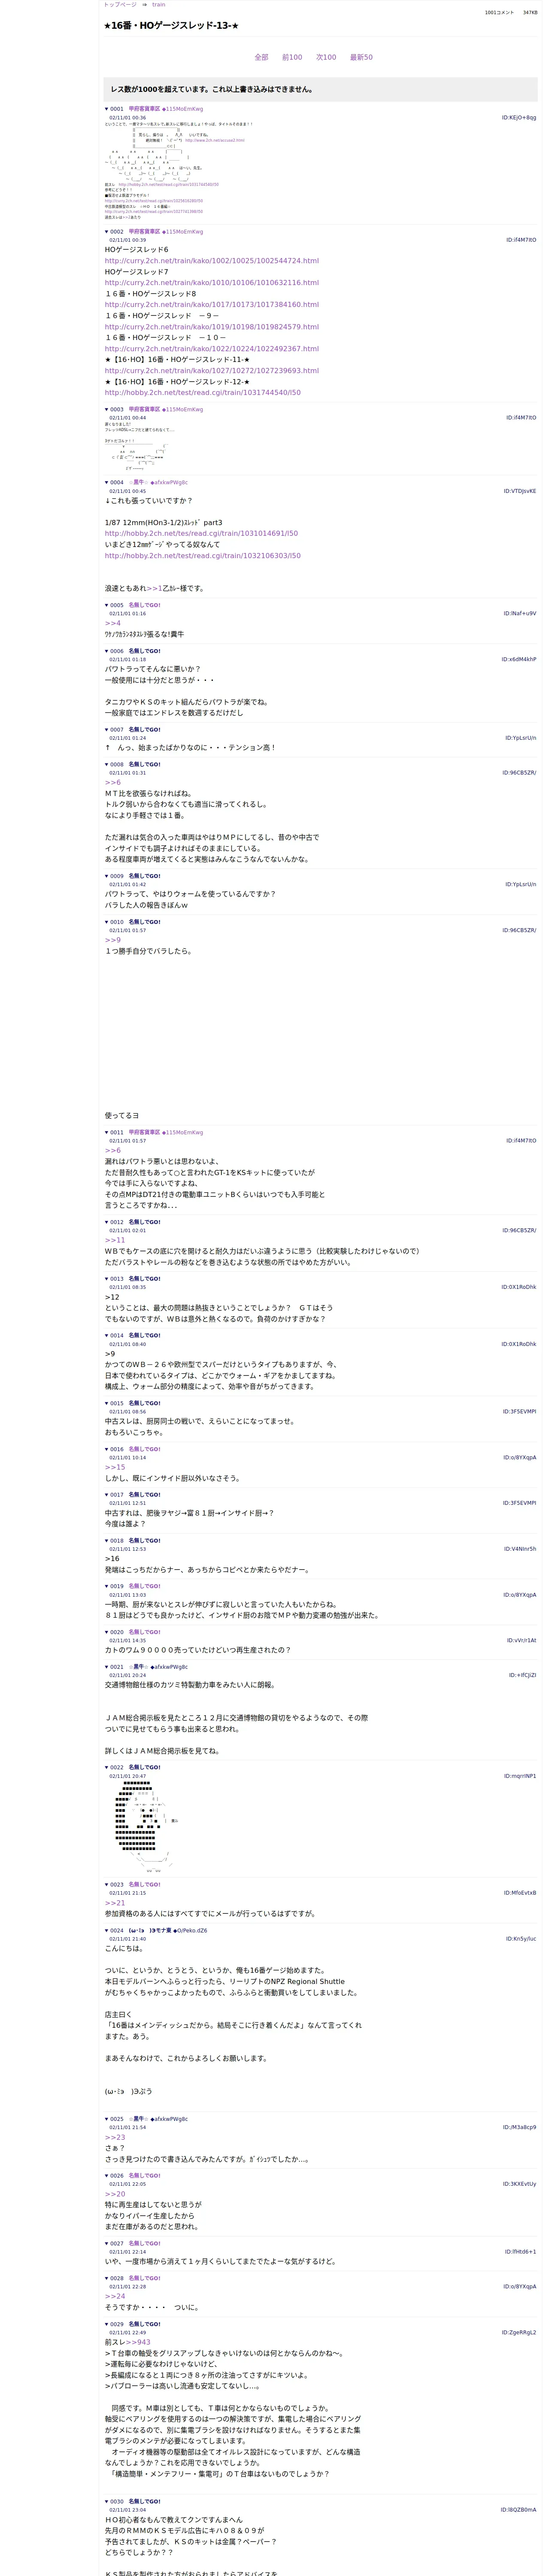
Task: Follow the >>21 anchor in post 0023
Action: coord(115,1903)
